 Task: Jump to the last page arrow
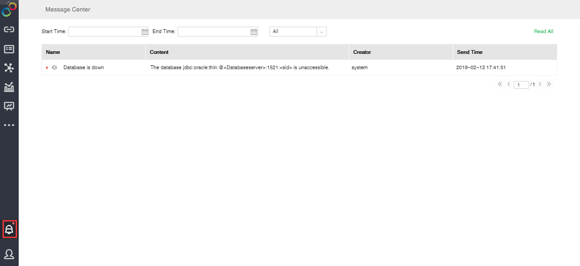click(x=549, y=84)
